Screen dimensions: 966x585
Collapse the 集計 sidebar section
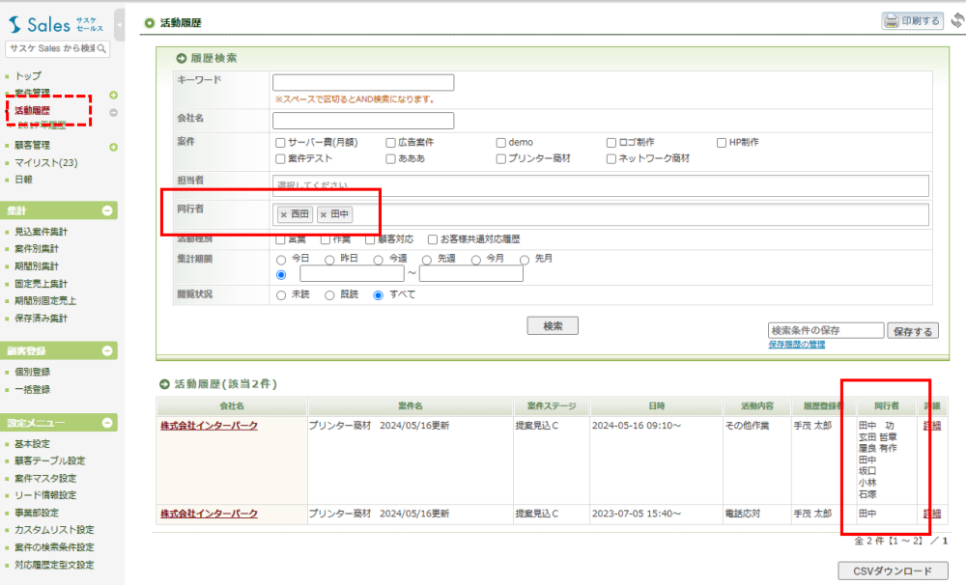pyautogui.click(x=107, y=210)
